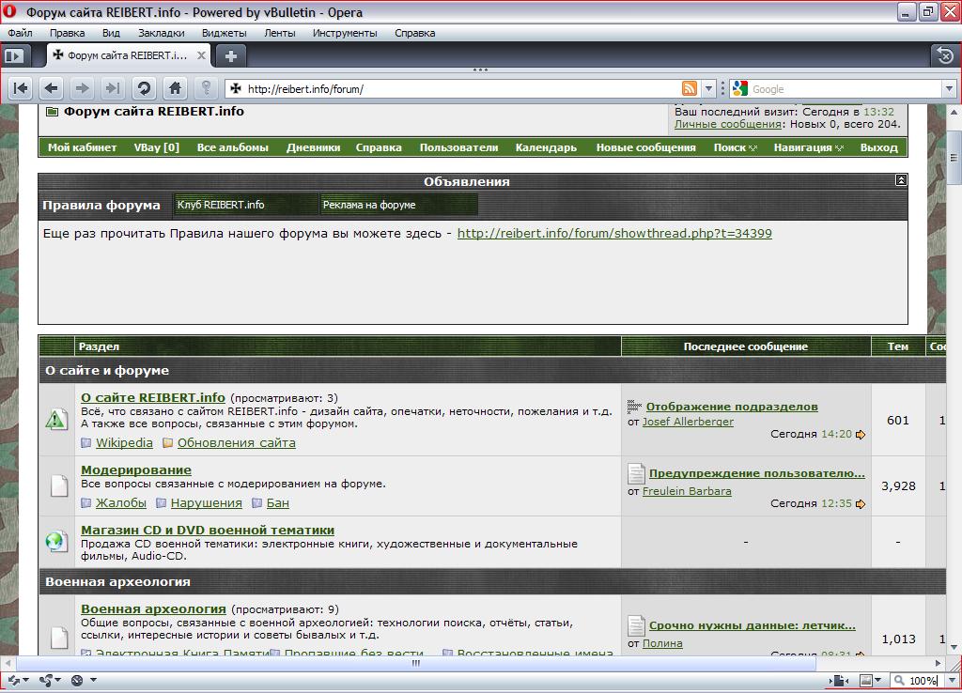Open the Виджеты menu

[x=224, y=33]
